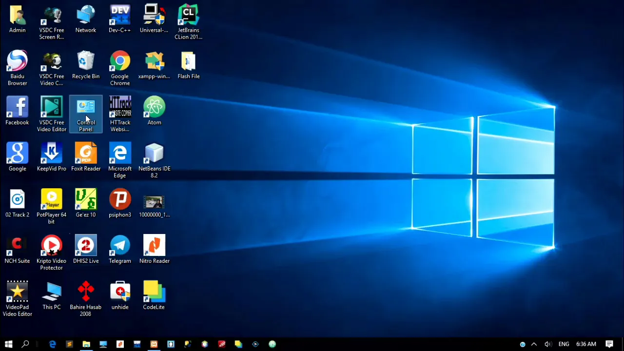The width and height of the screenshot is (624, 351).
Task: Select the 02 Track 2 file
Action: click(17, 204)
